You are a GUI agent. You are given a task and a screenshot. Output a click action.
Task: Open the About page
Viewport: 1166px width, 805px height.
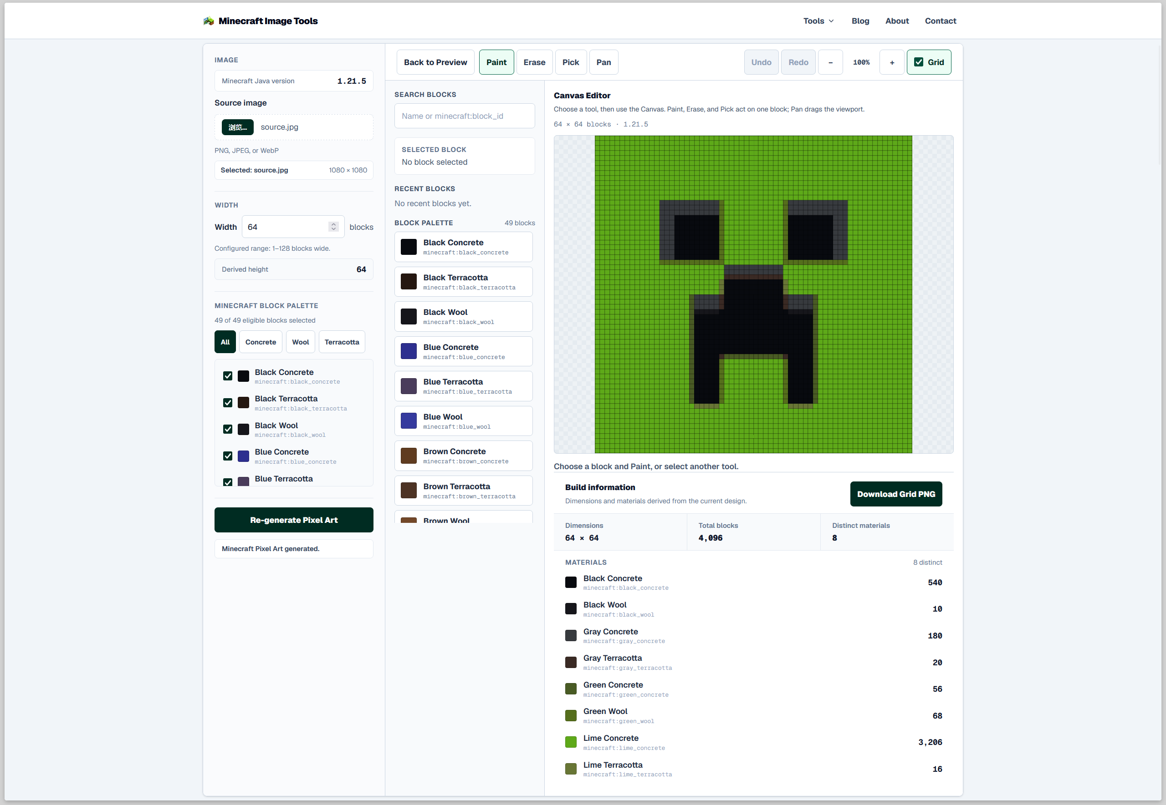[x=896, y=20]
